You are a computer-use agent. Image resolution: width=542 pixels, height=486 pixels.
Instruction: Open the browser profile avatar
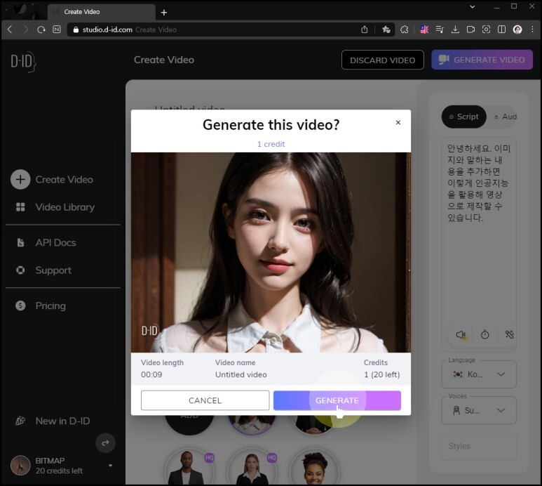click(517, 29)
